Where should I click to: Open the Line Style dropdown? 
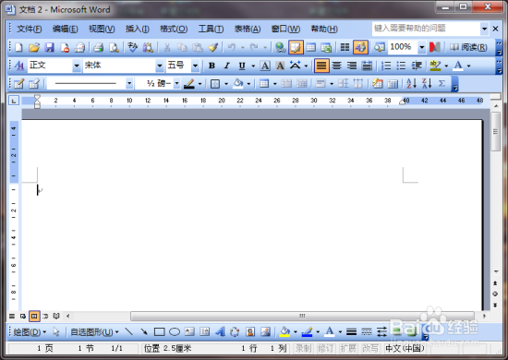(129, 83)
